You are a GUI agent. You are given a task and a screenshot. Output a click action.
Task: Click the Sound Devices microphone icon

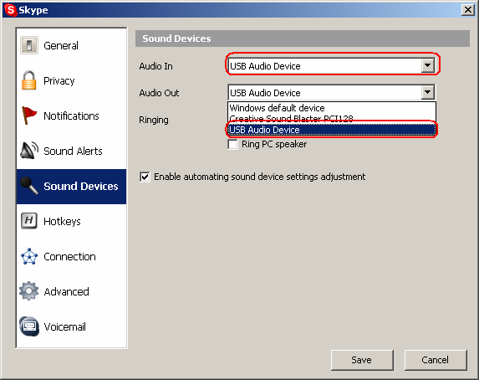click(29, 186)
